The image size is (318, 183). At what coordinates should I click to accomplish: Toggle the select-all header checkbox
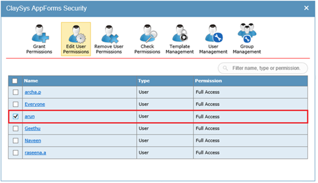[15, 81]
